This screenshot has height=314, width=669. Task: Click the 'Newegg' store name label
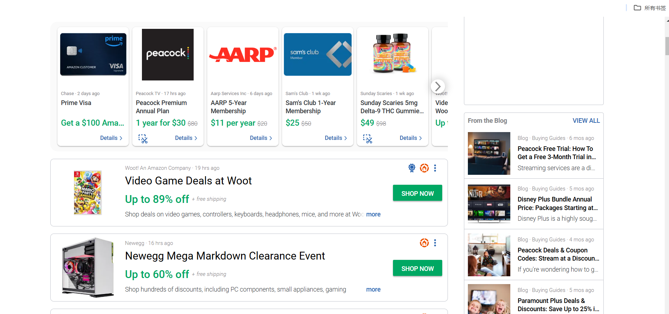pos(134,243)
